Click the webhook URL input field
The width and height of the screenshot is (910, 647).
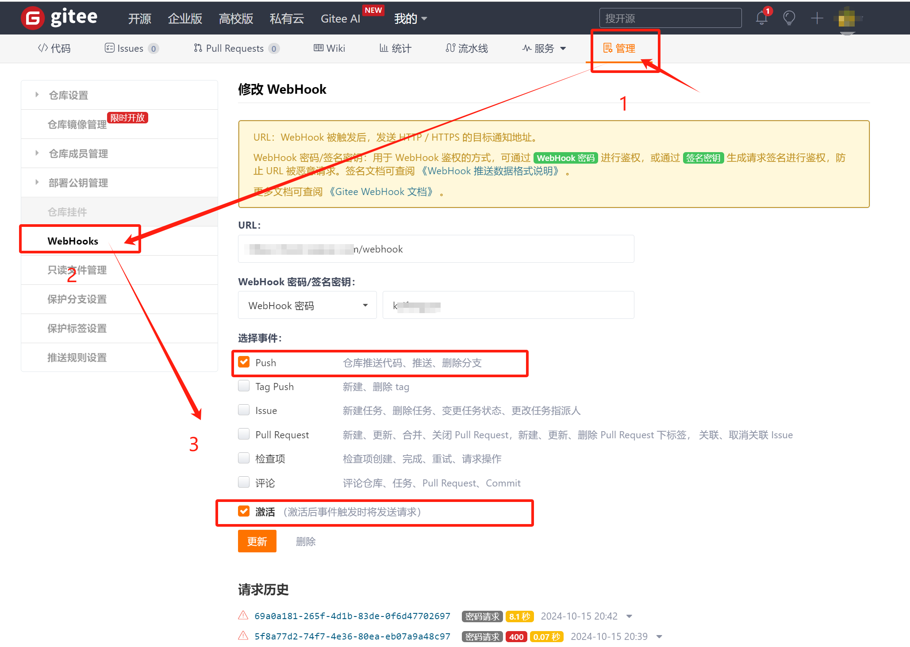tap(436, 249)
